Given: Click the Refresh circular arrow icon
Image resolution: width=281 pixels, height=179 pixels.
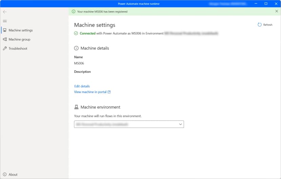Looking at the screenshot, I should point(260,25).
